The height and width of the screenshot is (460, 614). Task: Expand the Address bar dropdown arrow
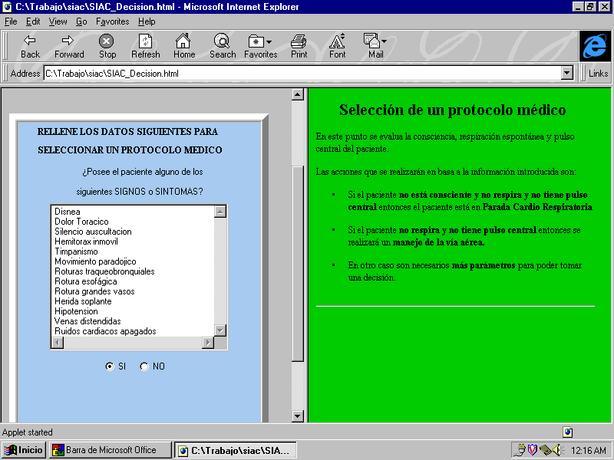pos(567,74)
